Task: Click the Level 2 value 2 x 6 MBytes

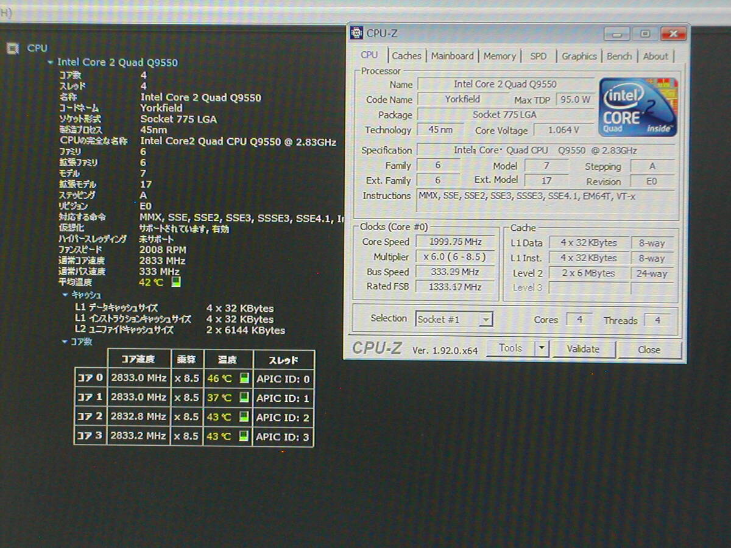Action: 588,273
